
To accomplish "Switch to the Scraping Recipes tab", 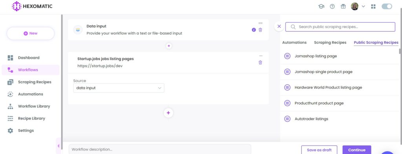I will click(x=330, y=42).
